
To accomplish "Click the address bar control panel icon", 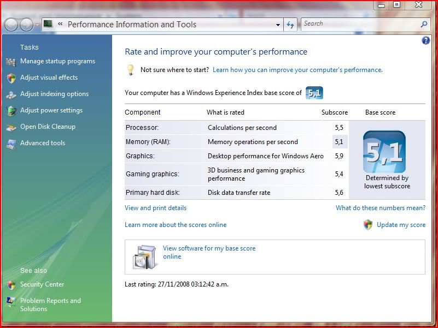I will point(48,24).
